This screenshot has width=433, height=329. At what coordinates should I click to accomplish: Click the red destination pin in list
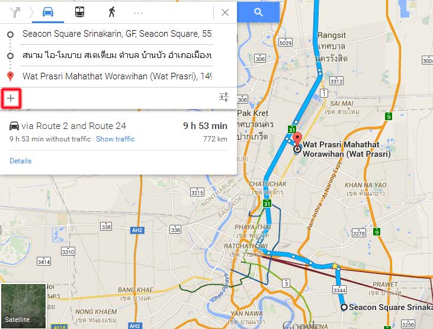10,76
